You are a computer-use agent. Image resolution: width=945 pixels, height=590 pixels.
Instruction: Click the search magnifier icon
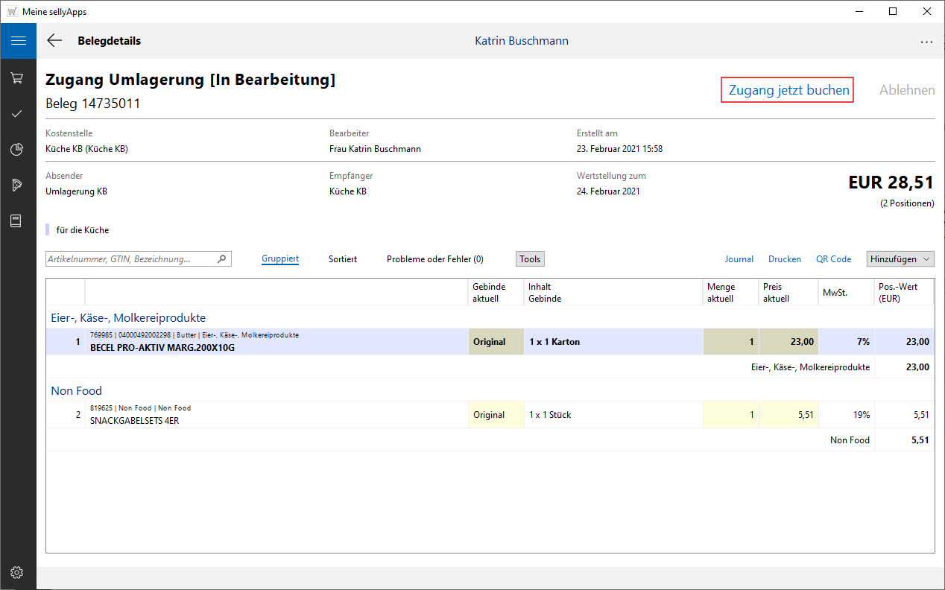point(221,259)
